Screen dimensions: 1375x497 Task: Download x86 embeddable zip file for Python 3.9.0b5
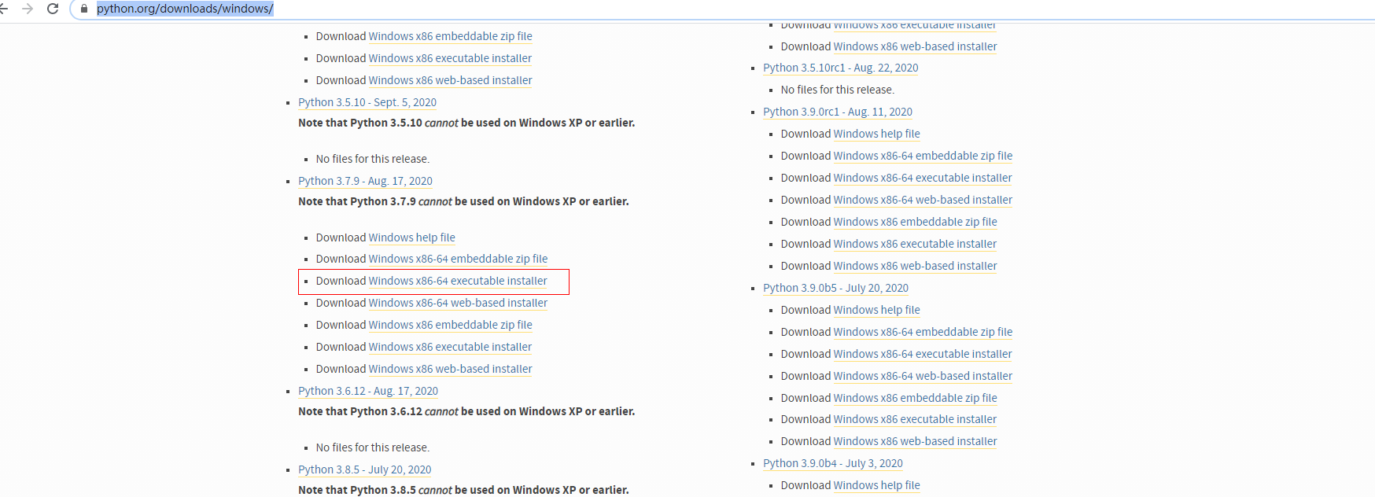tap(915, 398)
